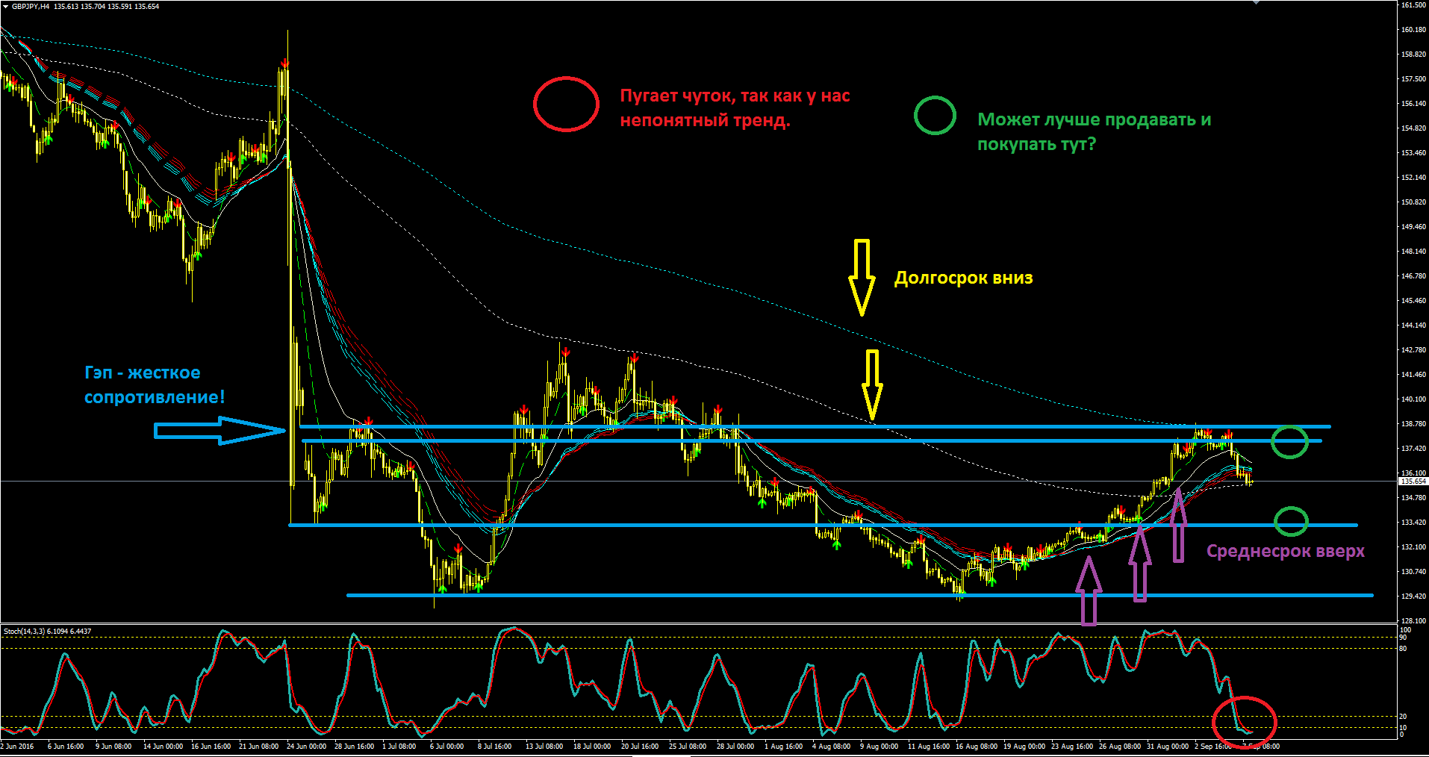This screenshot has width=1429, height=757.
Task: Click price level 129.420 on the scale
Action: [x=1413, y=596]
